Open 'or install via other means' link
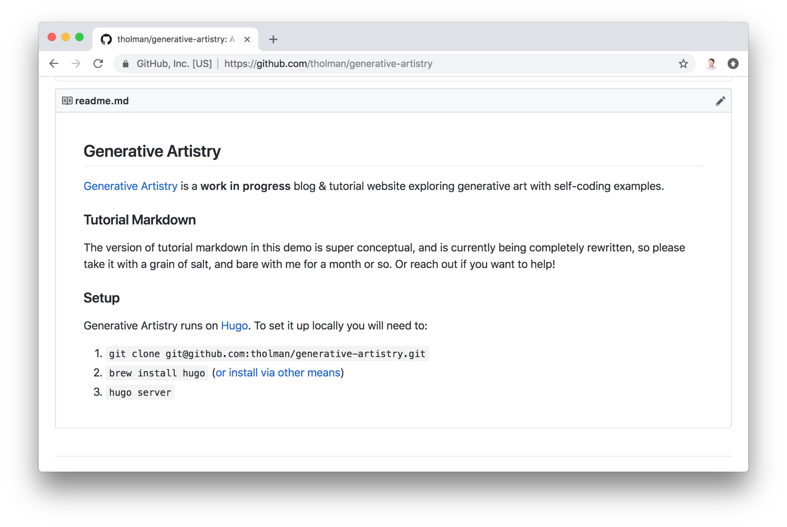The height and width of the screenshot is (527, 787). tap(278, 372)
